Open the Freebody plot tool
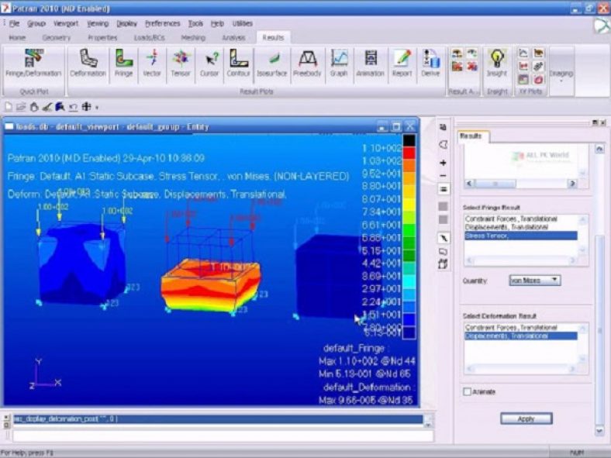This screenshot has width=611, height=458. coord(307,63)
